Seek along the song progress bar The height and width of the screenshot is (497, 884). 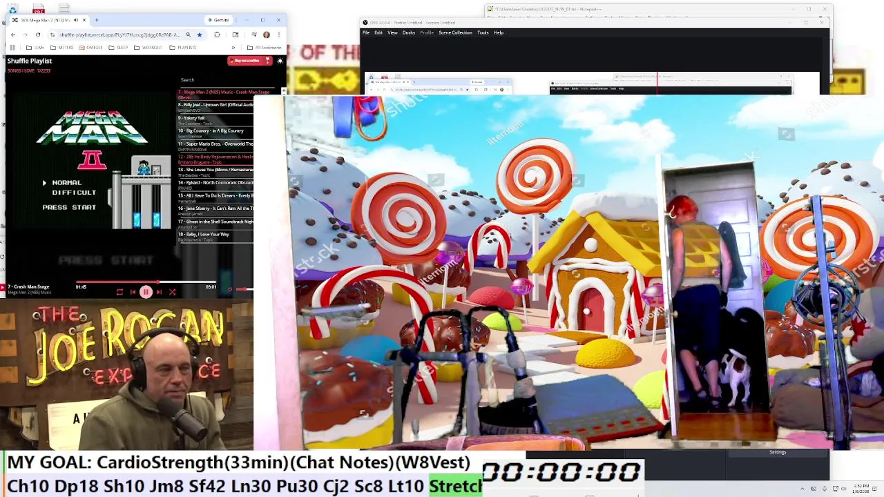(x=146, y=282)
